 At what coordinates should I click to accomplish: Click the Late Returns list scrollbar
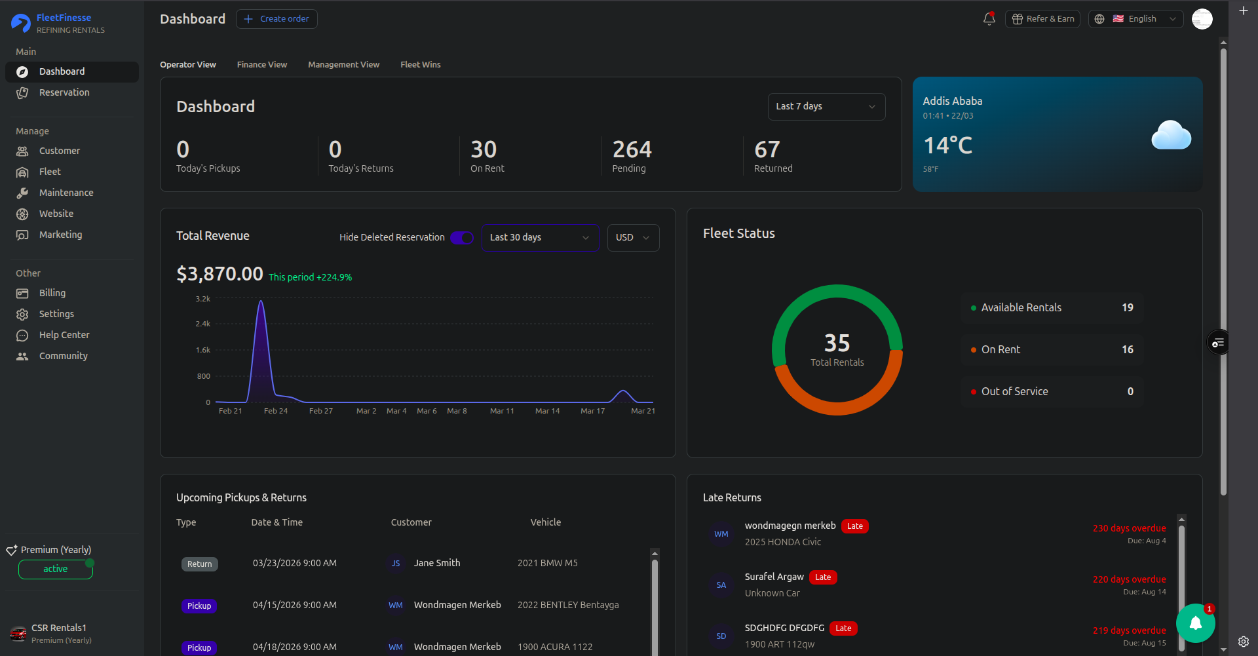click(x=1181, y=583)
